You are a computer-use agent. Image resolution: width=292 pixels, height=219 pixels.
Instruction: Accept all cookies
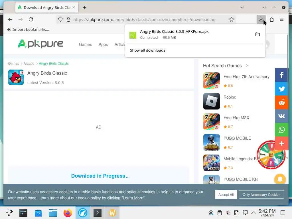tap(226, 194)
